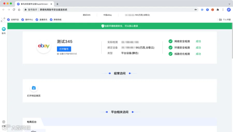Image resolution: width=233 pixels, height=132 pixels.
Task: Open the home page icon
Action: [x=19, y=10]
